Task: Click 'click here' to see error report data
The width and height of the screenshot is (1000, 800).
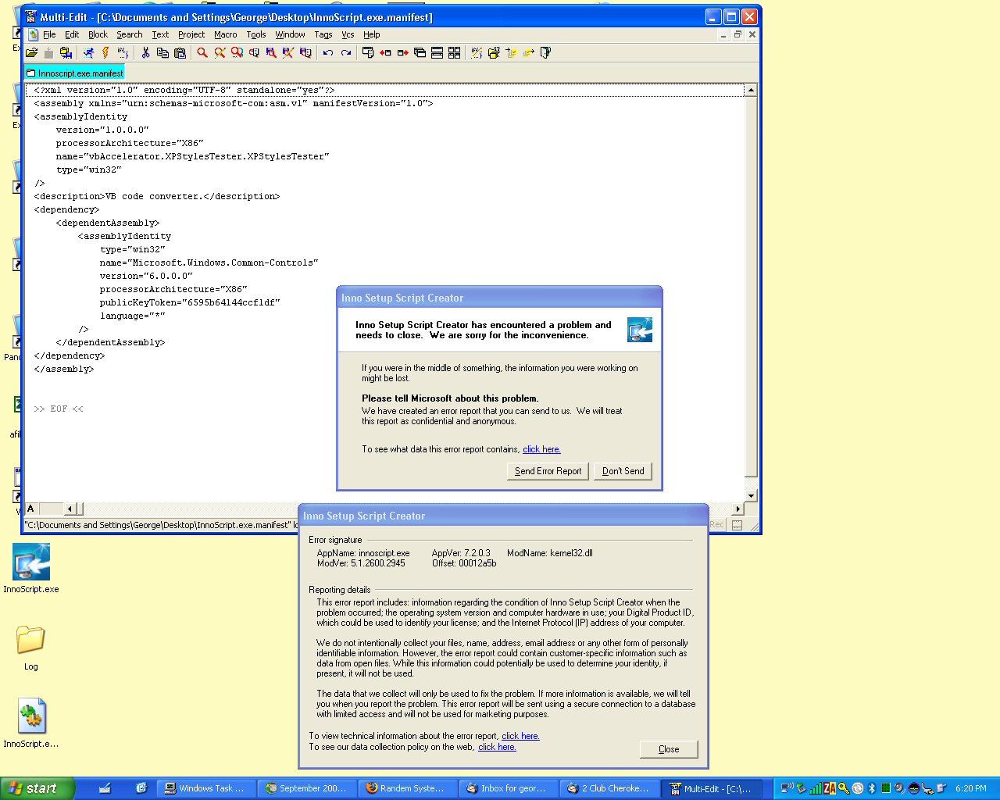Action: coord(541,449)
